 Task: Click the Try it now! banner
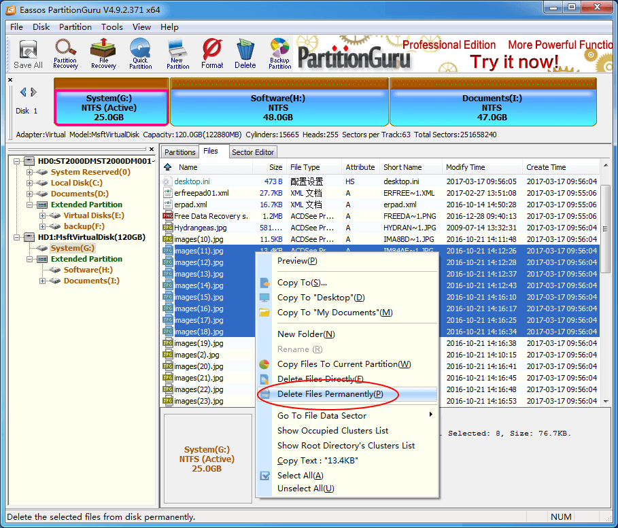point(515,62)
